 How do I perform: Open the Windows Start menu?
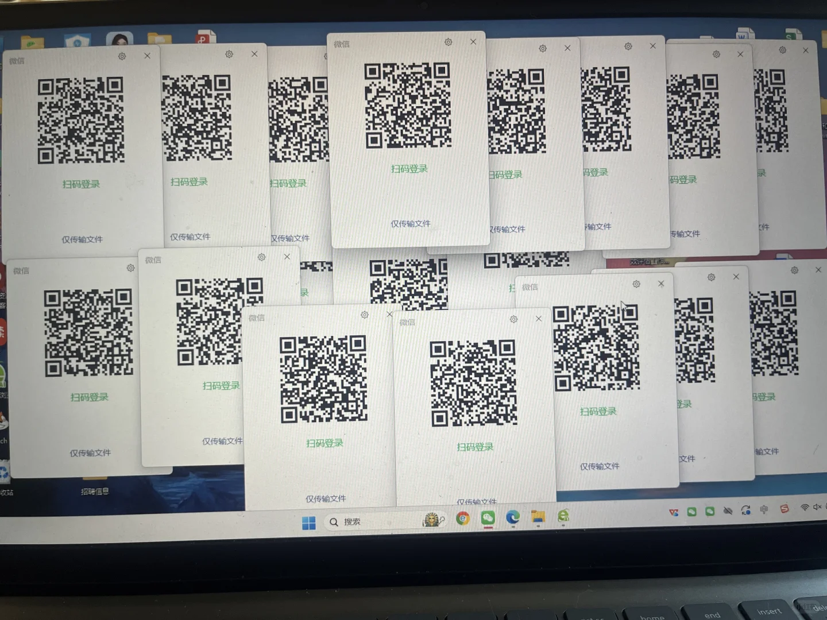point(309,523)
